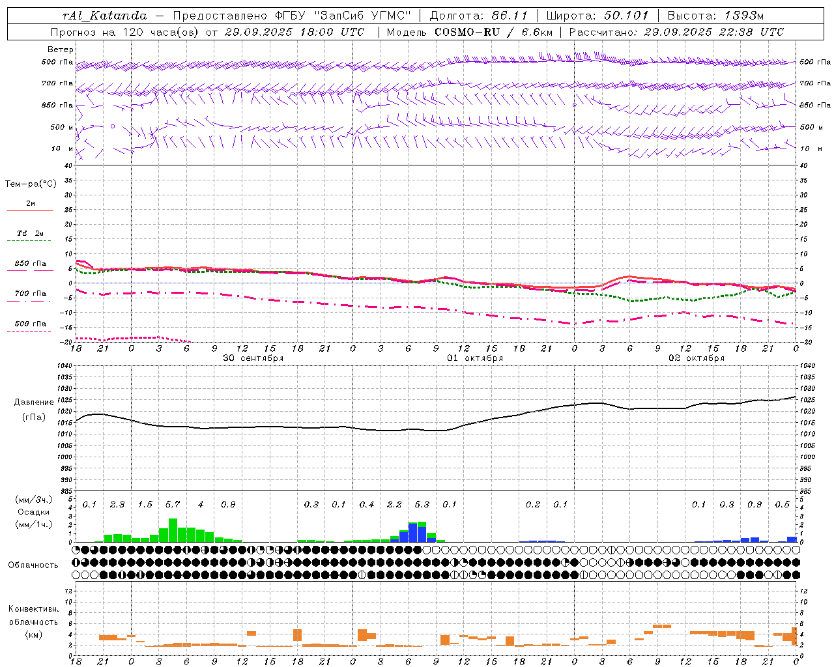Click the tallest green precipitation bar
This screenshot has height=667, width=834.
pyautogui.click(x=173, y=530)
